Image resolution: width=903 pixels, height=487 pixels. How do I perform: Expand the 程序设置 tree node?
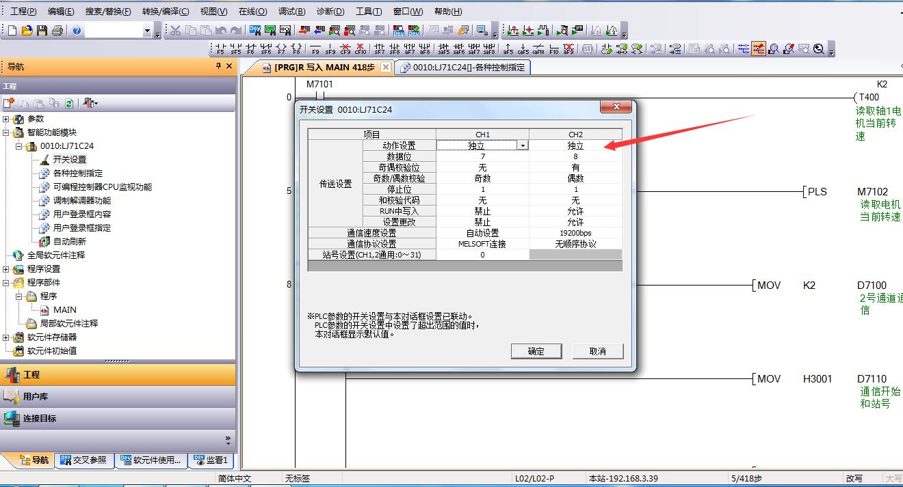point(6,269)
